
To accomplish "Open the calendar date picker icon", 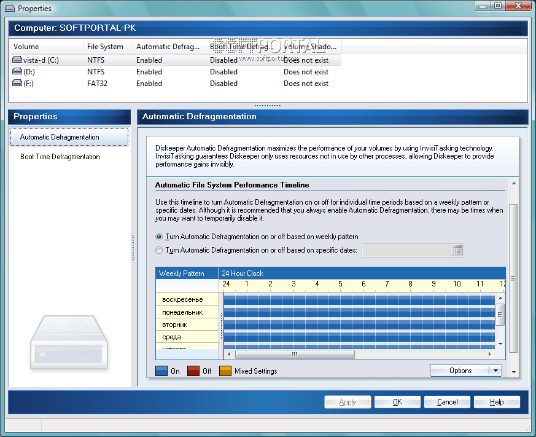I will pos(457,250).
